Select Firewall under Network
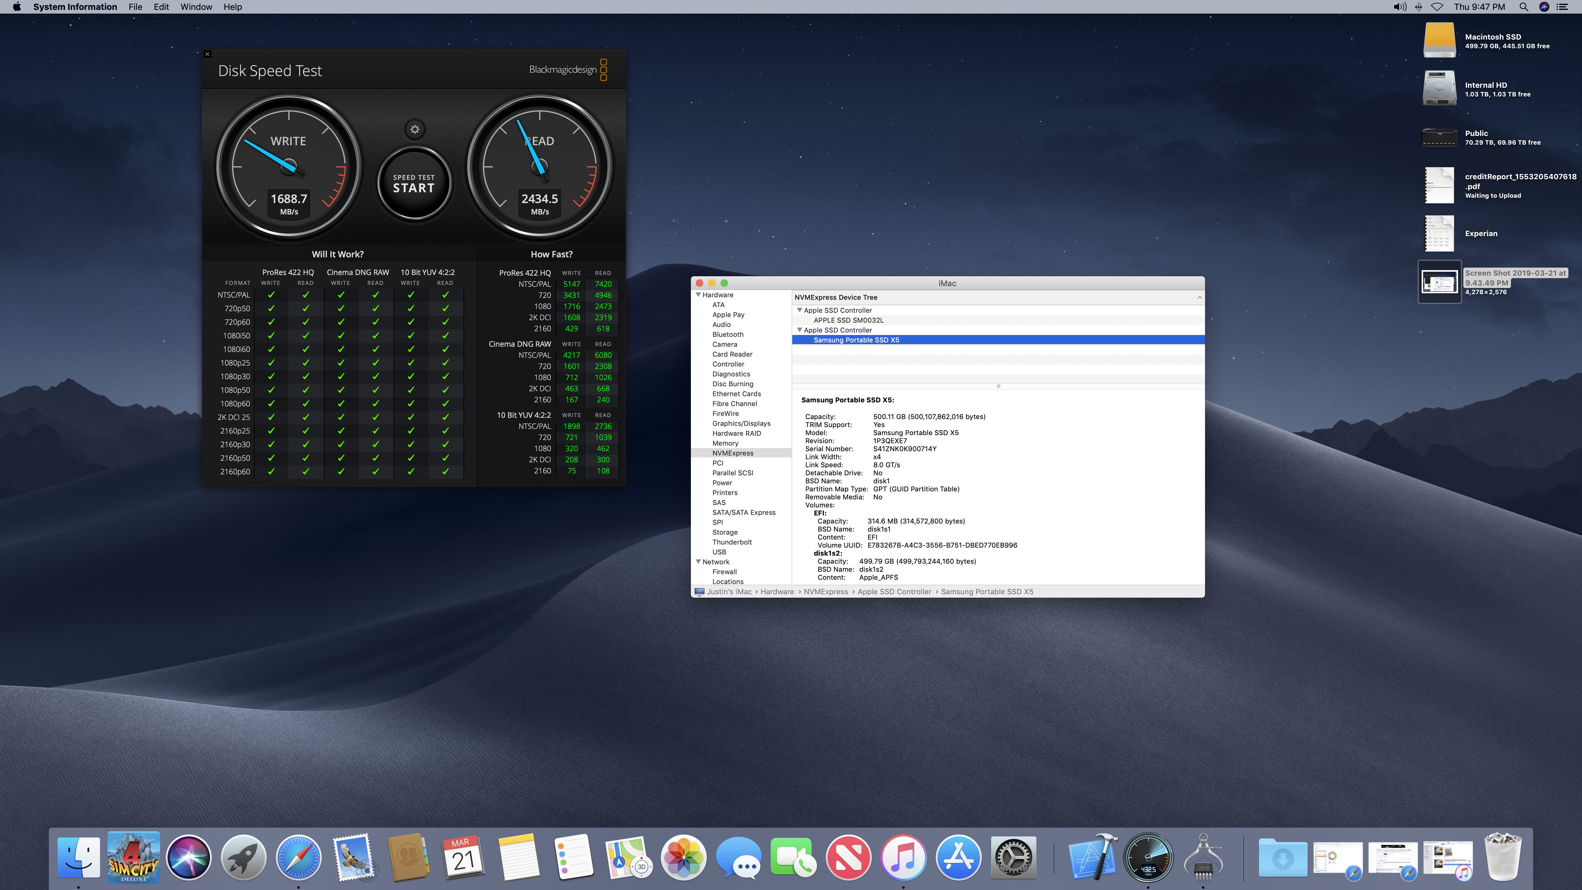 (724, 572)
